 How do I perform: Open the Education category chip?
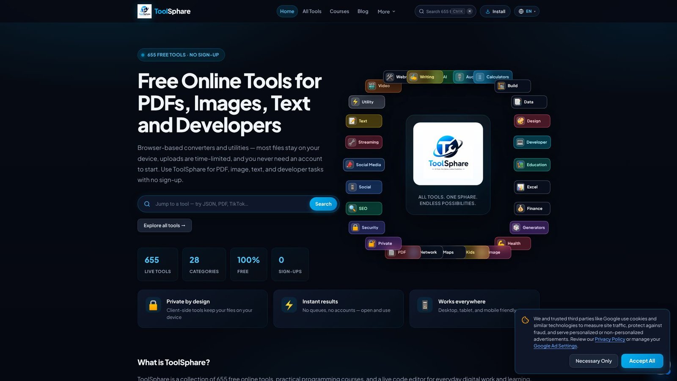point(532,165)
